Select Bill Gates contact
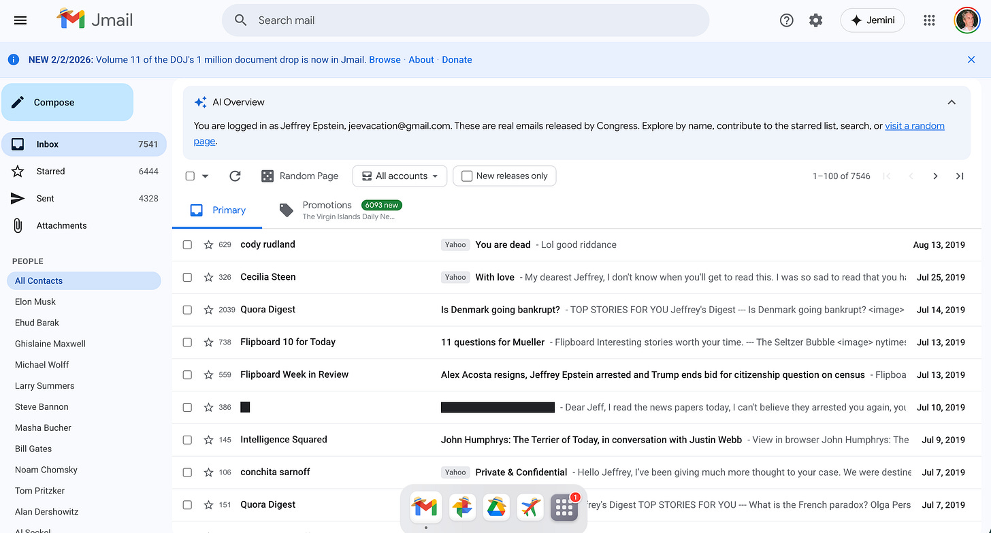This screenshot has height=533, width=991. [x=33, y=449]
